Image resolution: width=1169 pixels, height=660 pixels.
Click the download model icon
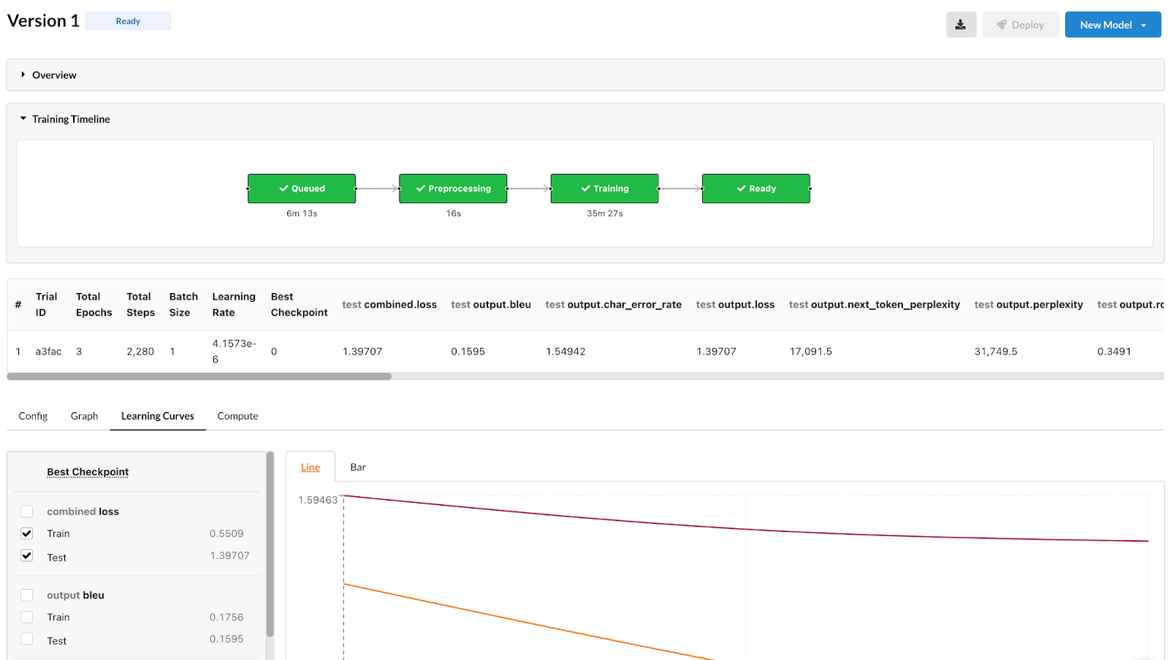pos(961,24)
